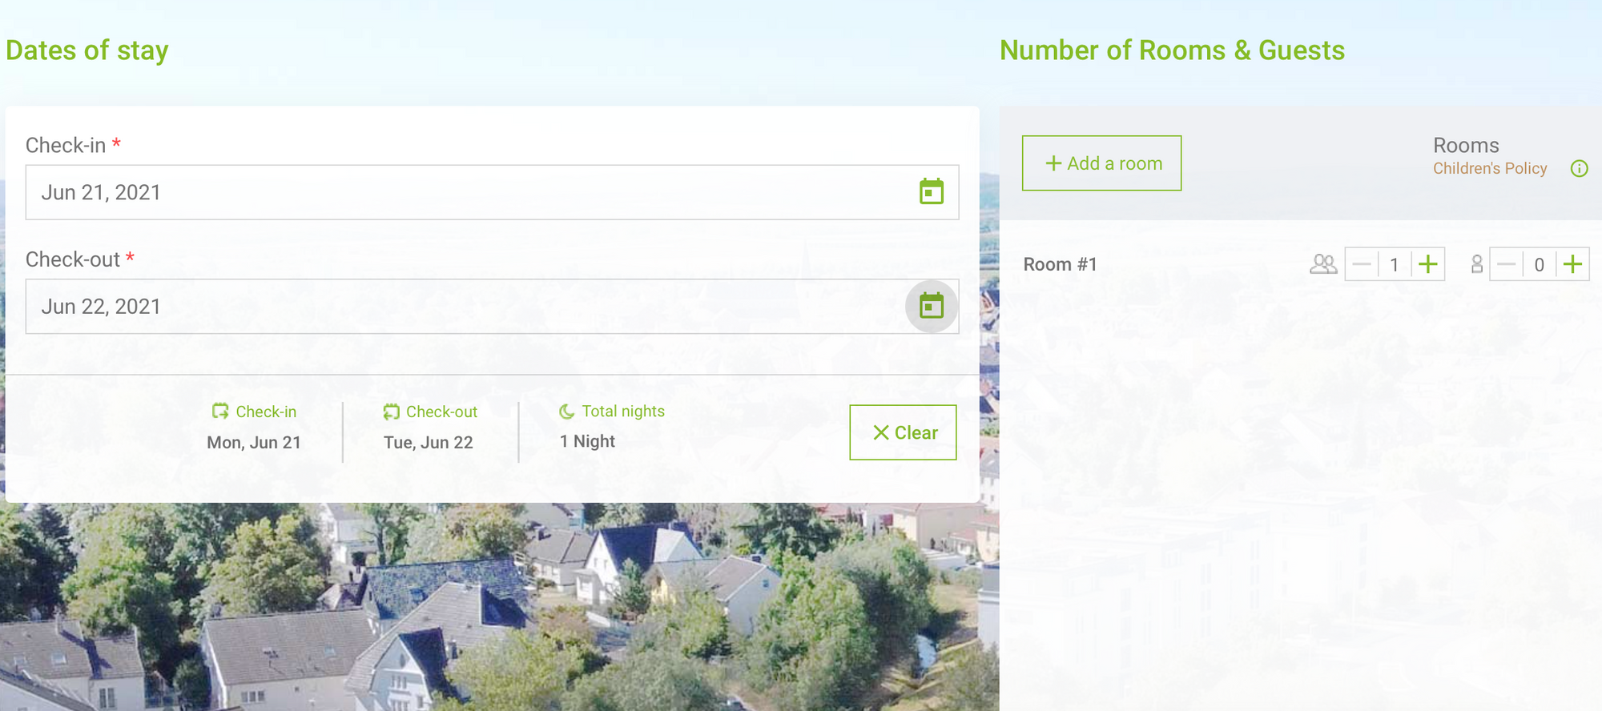Click the 'Dates of stay' heading
The image size is (1602, 711).
[87, 50]
